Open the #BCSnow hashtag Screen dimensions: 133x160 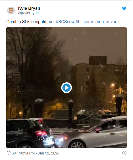tap(65, 22)
